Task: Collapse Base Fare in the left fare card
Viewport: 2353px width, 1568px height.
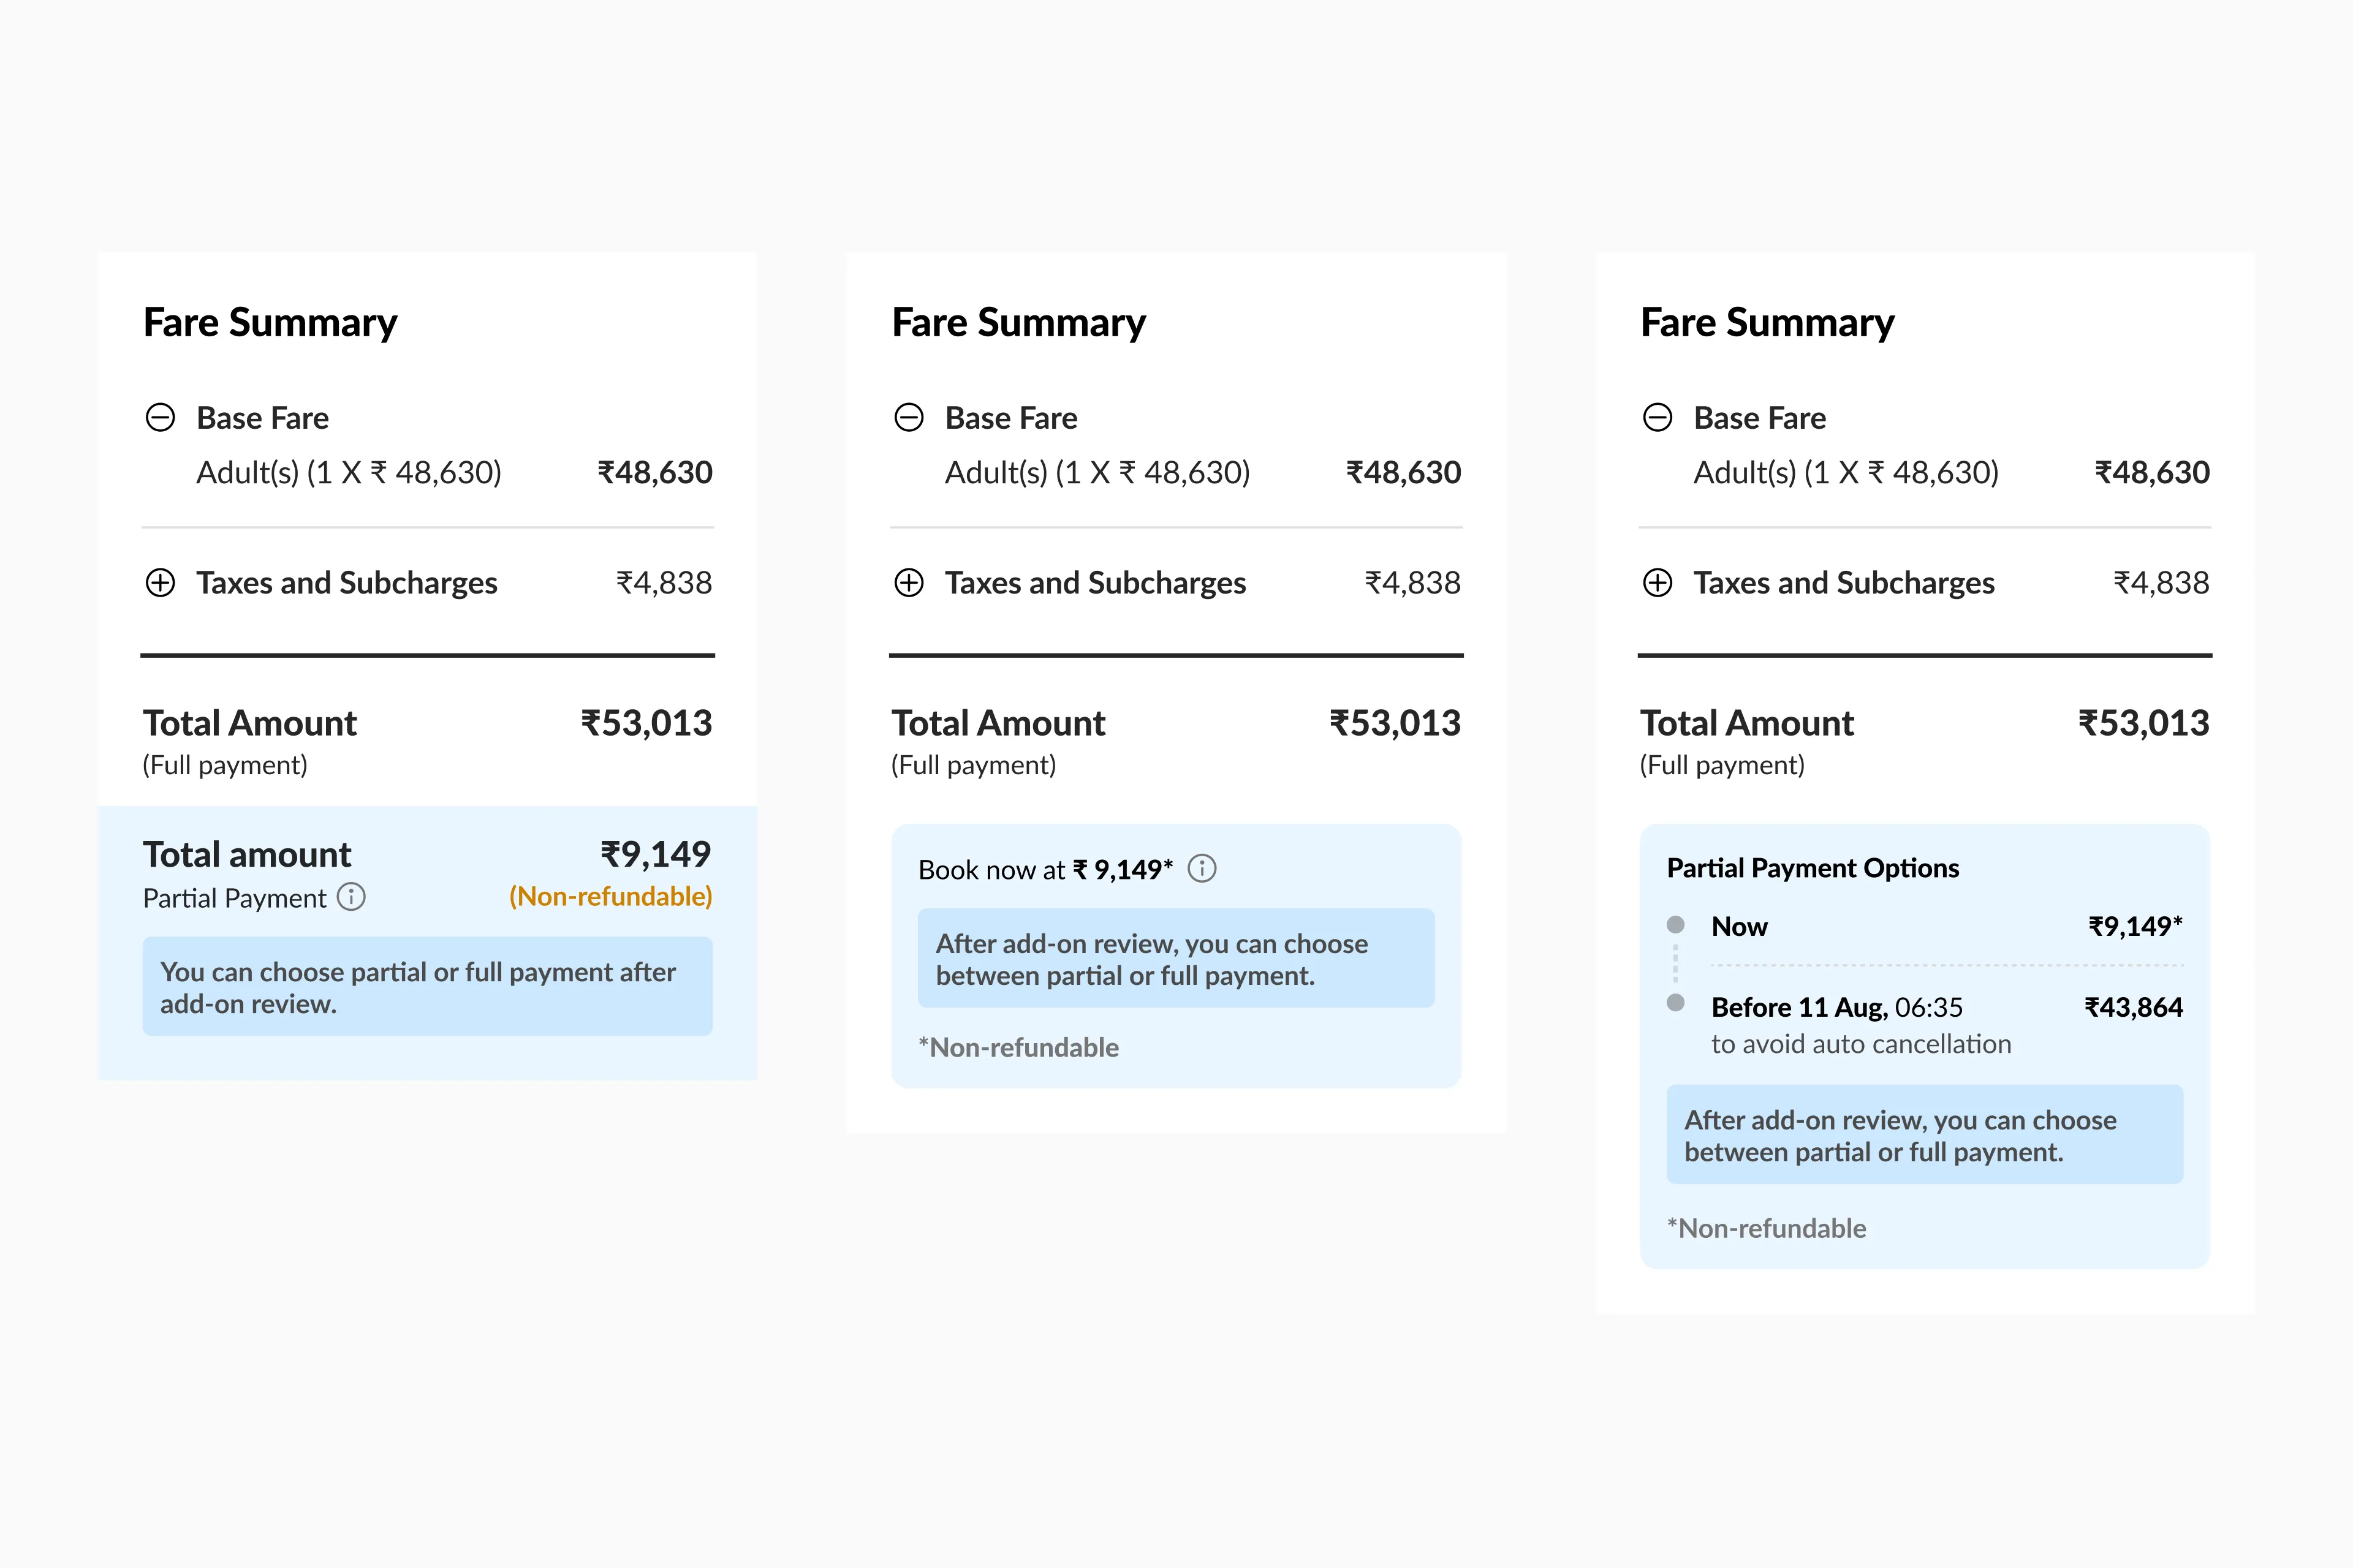Action: (x=160, y=417)
